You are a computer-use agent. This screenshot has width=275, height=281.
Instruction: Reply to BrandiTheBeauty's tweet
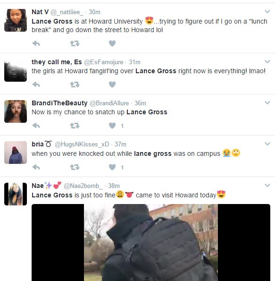36,126
